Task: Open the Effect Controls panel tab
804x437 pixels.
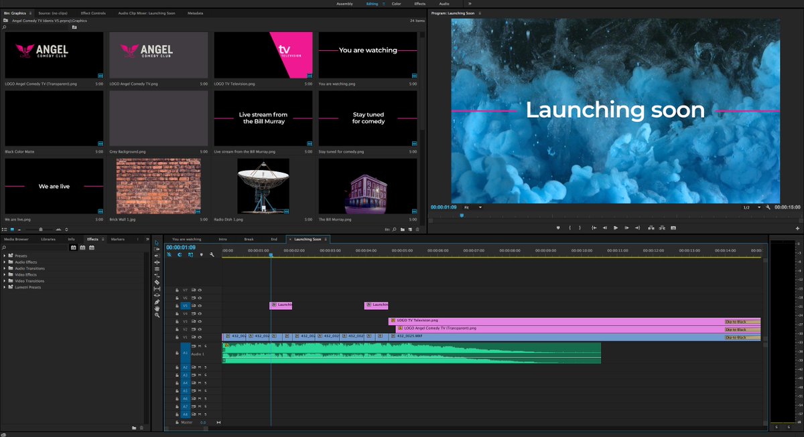Action: (92, 13)
